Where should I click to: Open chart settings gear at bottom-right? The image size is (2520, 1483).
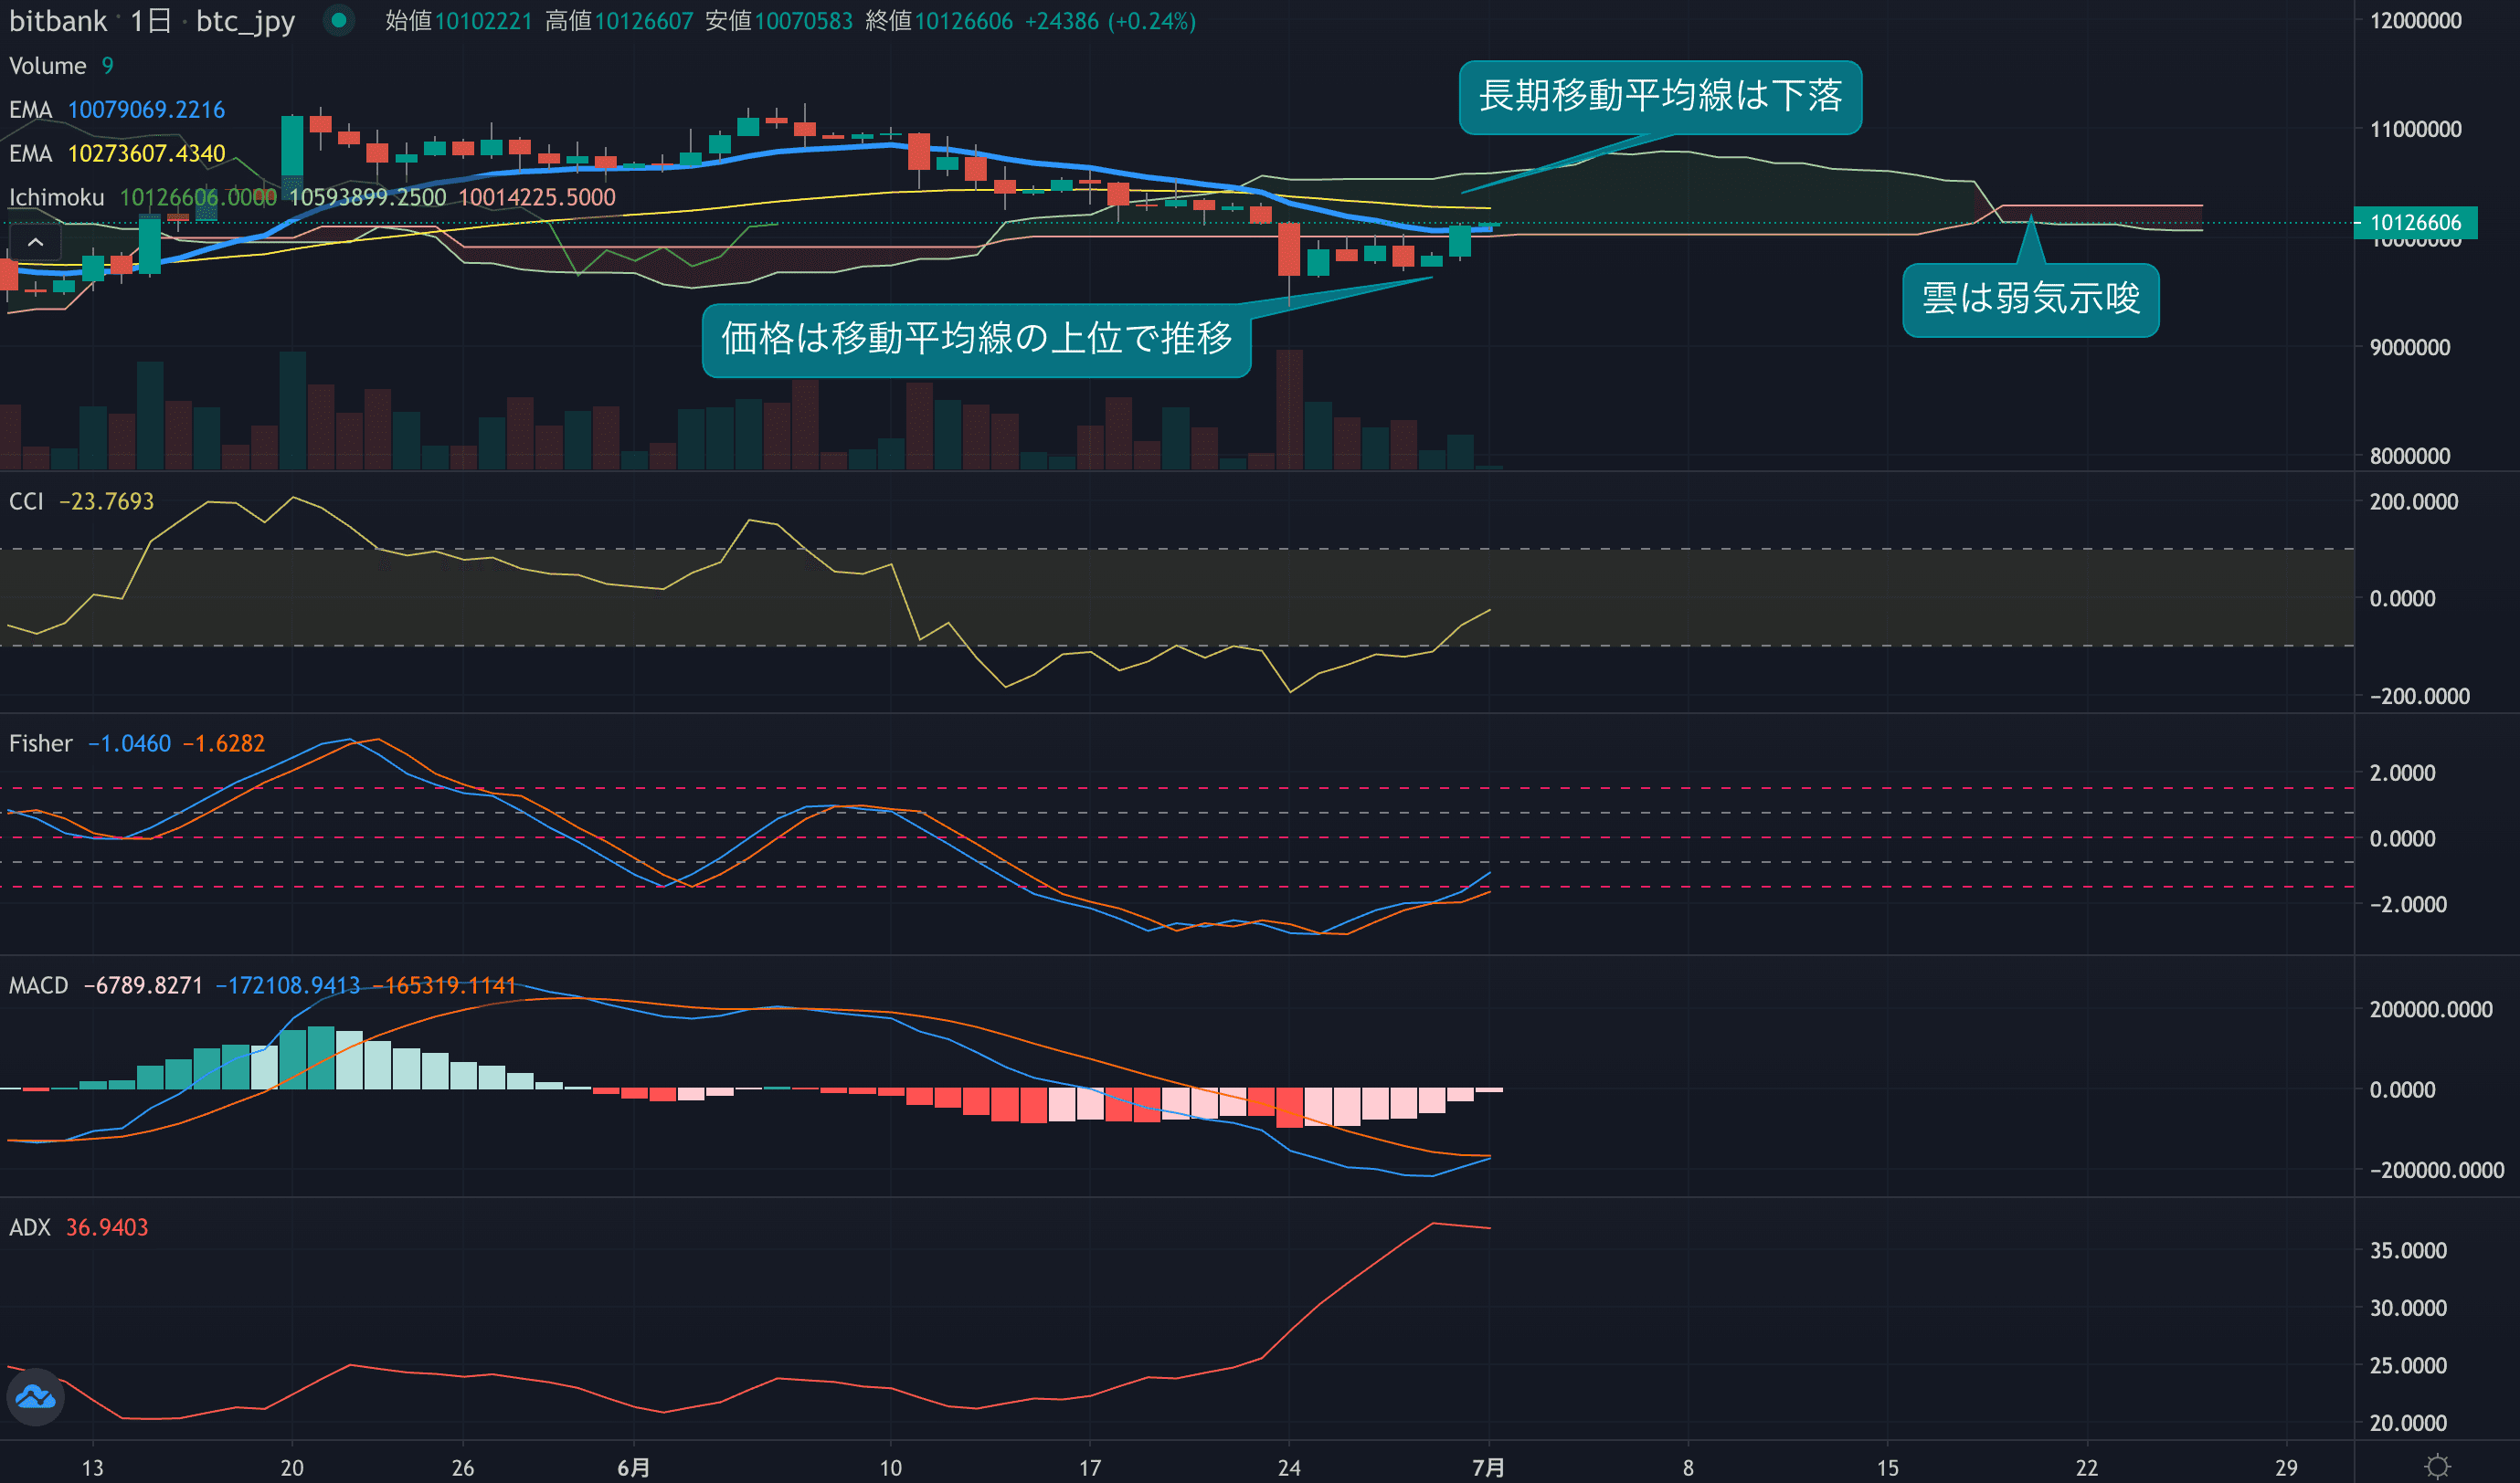point(2438,1466)
